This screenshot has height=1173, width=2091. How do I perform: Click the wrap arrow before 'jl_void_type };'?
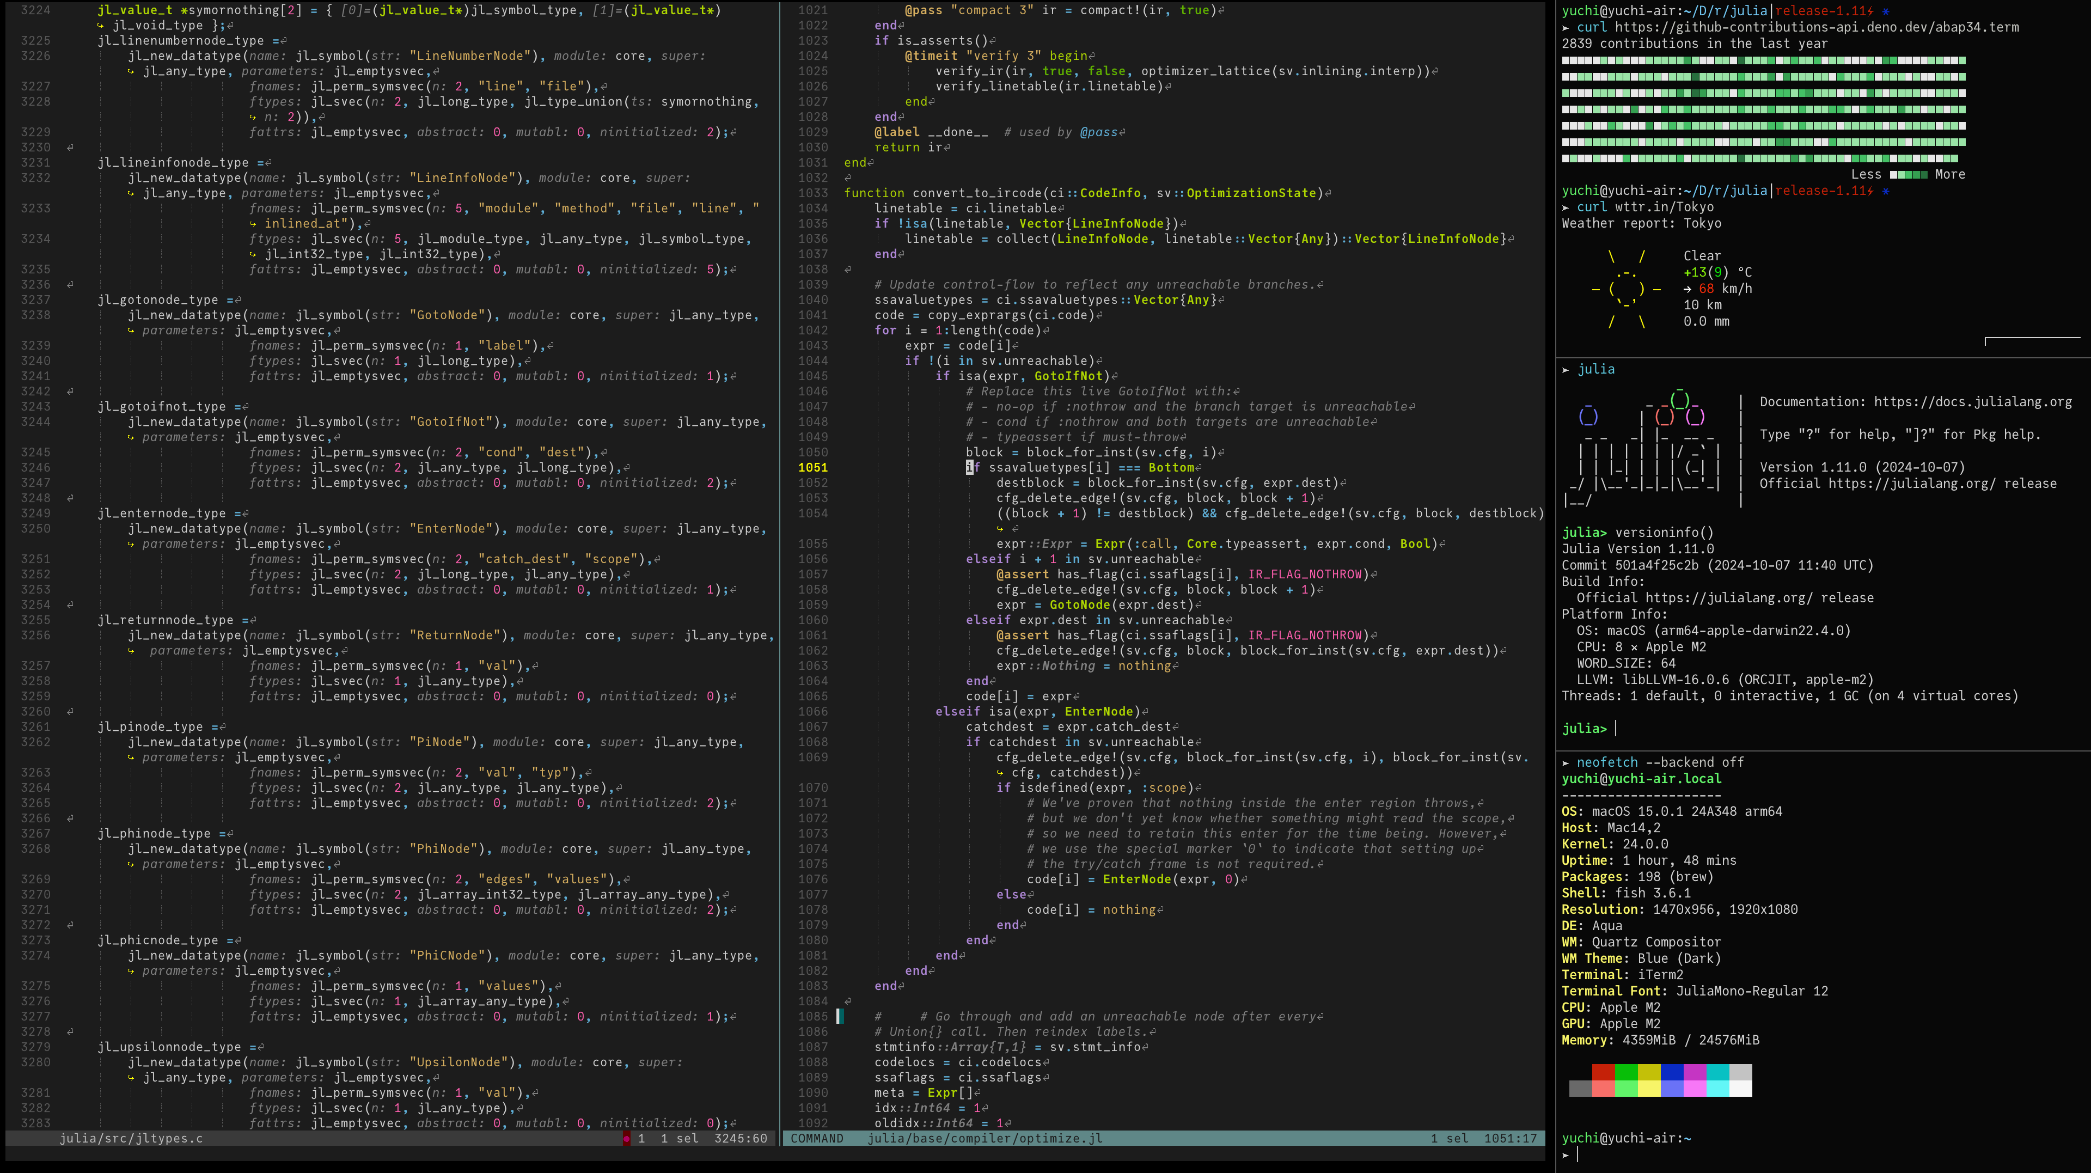(101, 25)
